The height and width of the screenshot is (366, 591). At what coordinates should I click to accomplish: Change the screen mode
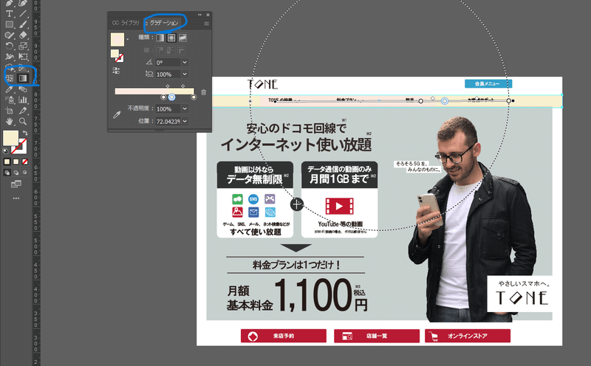16,184
